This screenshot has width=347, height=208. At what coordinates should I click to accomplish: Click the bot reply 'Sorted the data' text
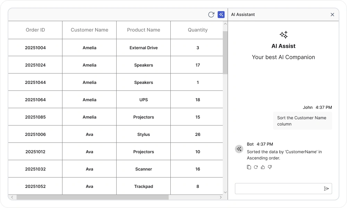coord(285,155)
